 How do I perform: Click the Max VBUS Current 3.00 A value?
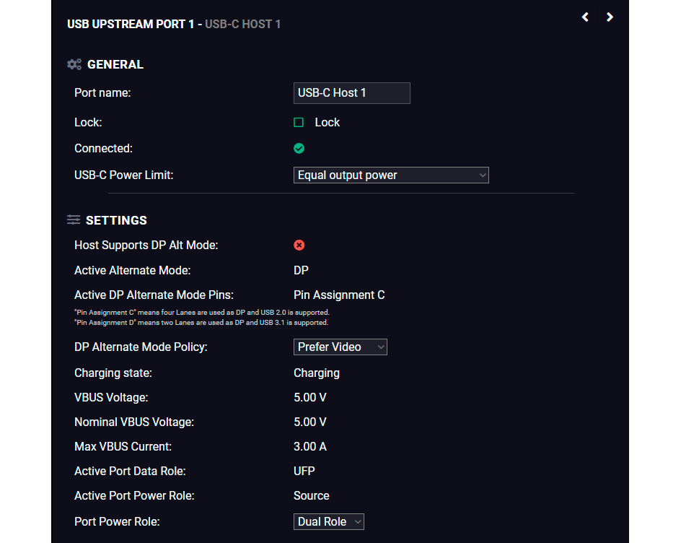[310, 446]
